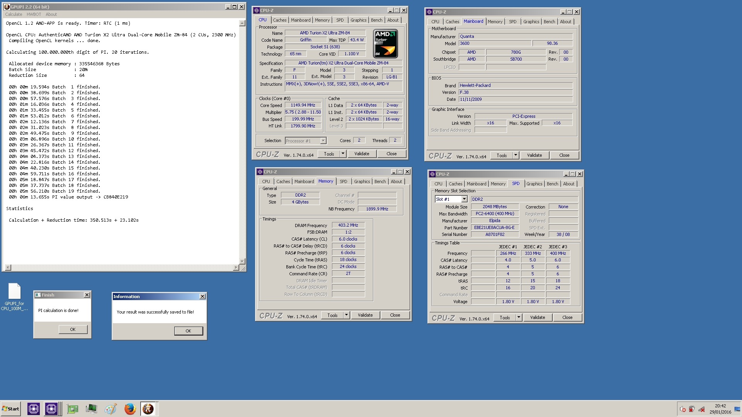This screenshot has width=742, height=417.
Task: Click the PI value output CB840E219 line
Action: [68, 197]
